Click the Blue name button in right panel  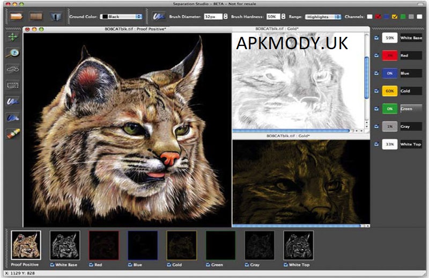(x=411, y=73)
